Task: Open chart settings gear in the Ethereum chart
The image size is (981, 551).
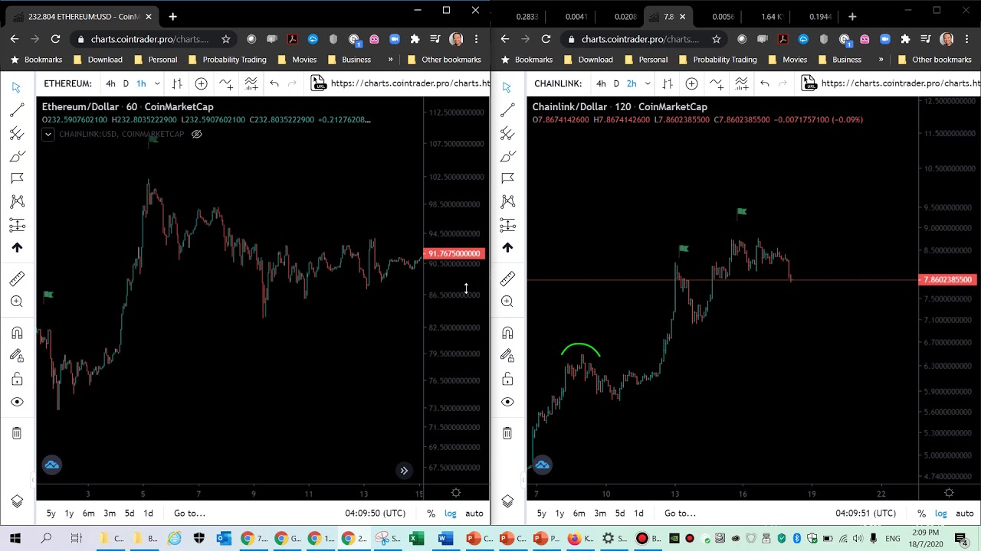Action: coord(456,494)
